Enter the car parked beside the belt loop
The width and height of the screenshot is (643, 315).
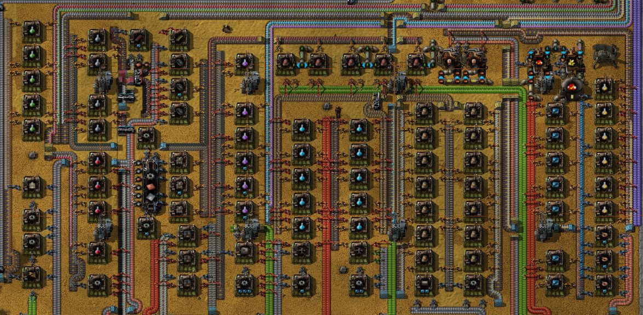[x=377, y=100]
